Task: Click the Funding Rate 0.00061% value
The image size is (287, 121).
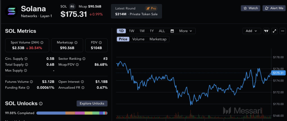Action: tap(46, 88)
